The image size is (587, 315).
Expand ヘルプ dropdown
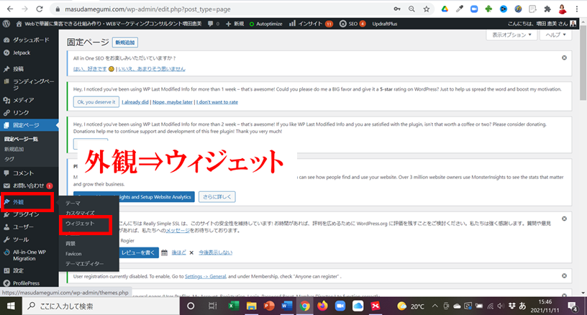(x=555, y=35)
